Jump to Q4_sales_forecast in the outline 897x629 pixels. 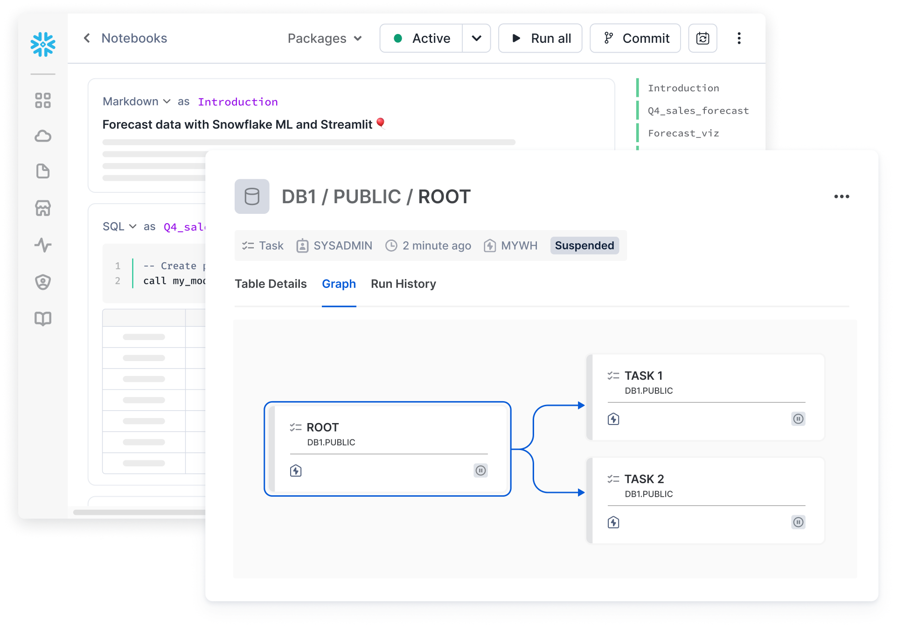[698, 110]
